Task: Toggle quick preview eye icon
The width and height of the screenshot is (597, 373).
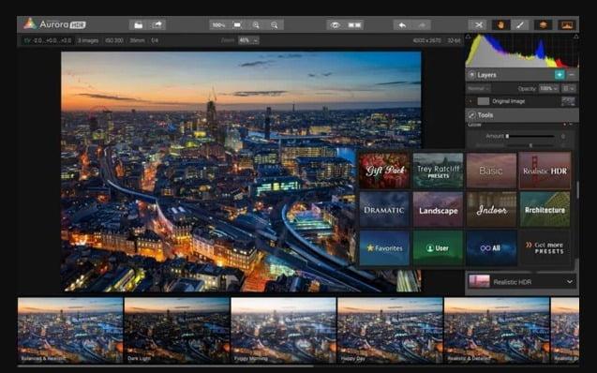Action: [x=336, y=25]
